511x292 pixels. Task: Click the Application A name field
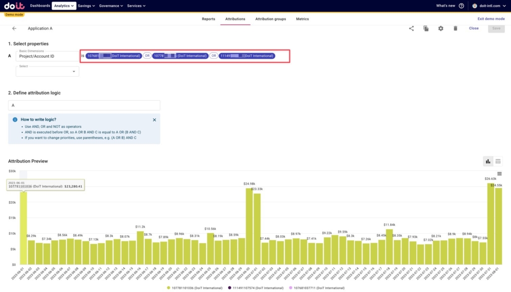pos(40,28)
